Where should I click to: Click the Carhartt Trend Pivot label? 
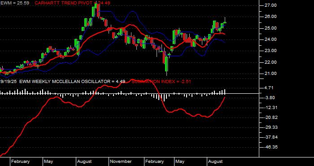point(72,3)
